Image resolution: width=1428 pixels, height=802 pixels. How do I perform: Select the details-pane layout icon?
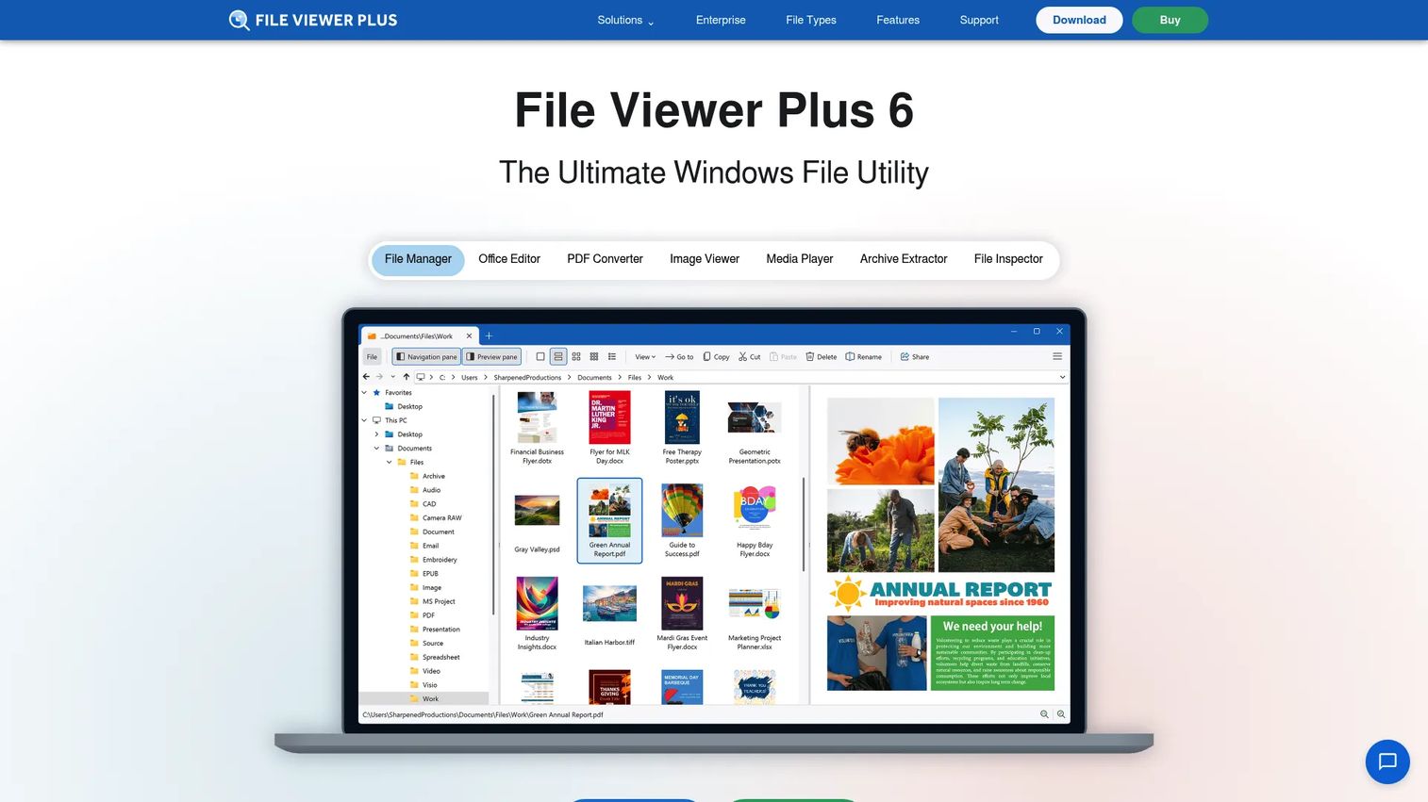pos(558,357)
